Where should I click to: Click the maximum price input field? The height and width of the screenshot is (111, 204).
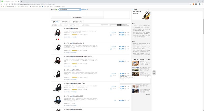113,25
